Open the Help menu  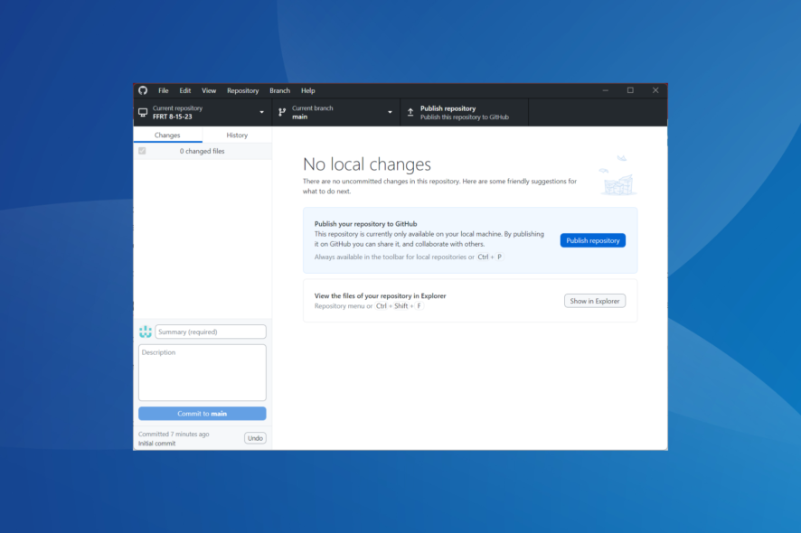308,90
